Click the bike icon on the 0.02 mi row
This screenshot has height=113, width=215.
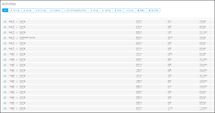tap(5, 43)
